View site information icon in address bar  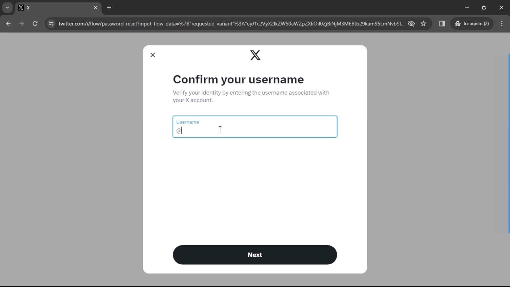click(51, 24)
